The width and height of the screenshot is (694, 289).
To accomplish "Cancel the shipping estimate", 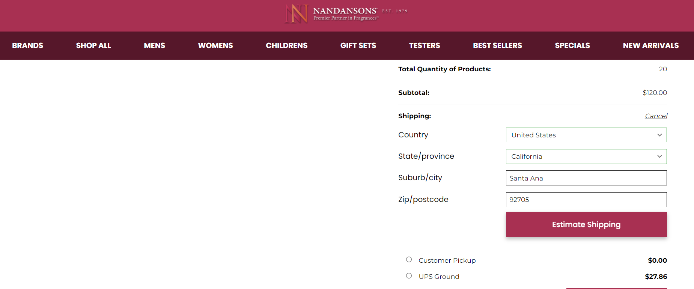I will (x=656, y=116).
